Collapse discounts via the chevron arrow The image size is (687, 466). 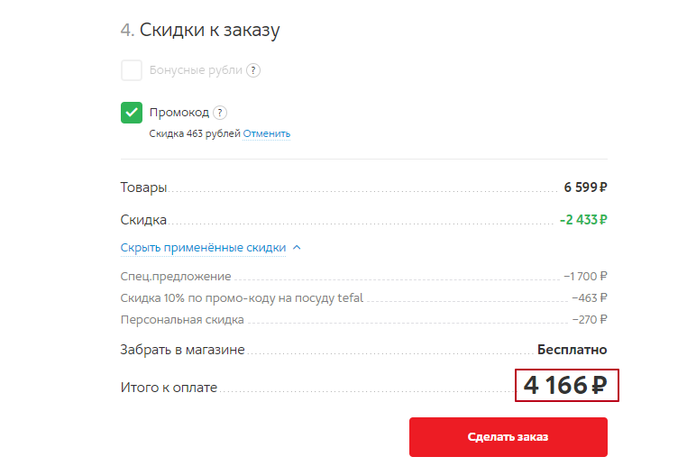297,248
